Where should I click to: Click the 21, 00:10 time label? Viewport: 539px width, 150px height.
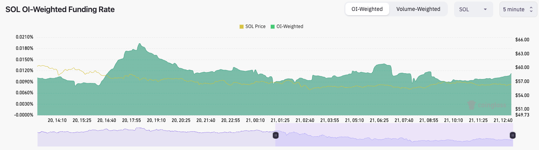click(255, 120)
